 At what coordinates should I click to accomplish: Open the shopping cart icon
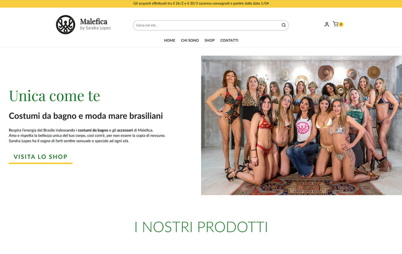335,24
